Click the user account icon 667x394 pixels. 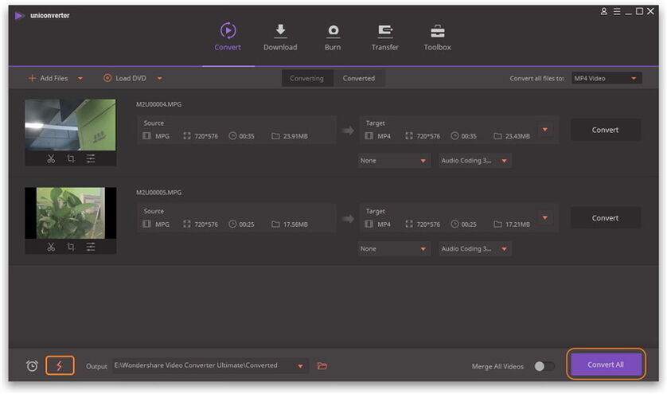603,11
